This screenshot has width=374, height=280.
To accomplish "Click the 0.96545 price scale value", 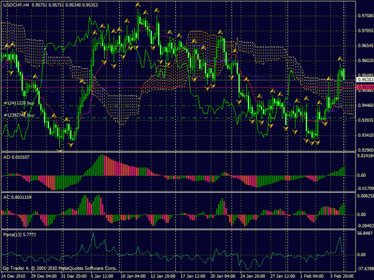I will (x=366, y=45).
